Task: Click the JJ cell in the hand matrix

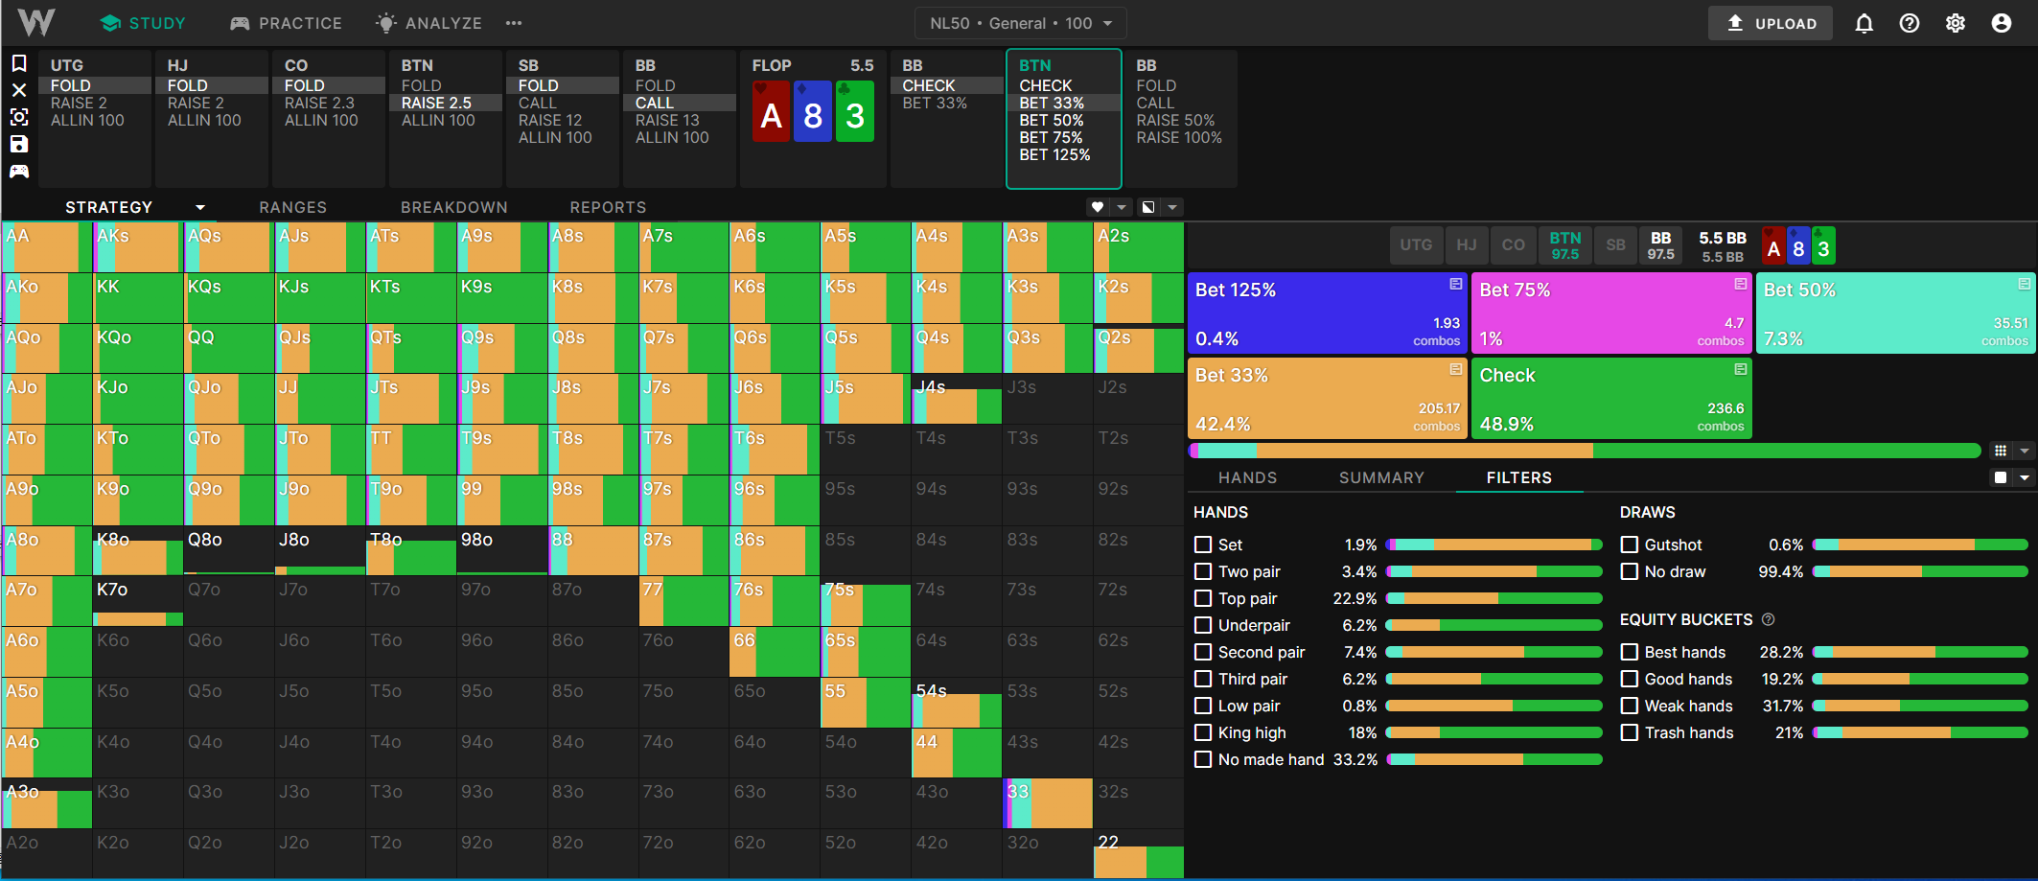Action: coord(318,399)
